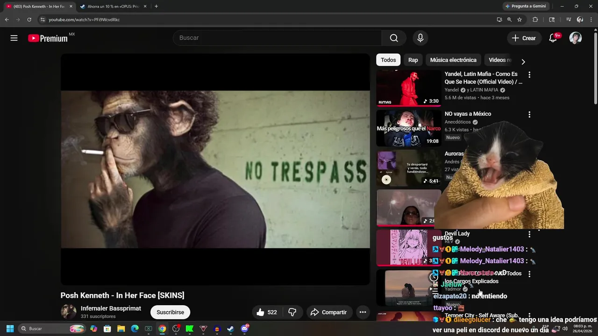
Task: Select the 'Rap' filter chip
Action: [413, 60]
